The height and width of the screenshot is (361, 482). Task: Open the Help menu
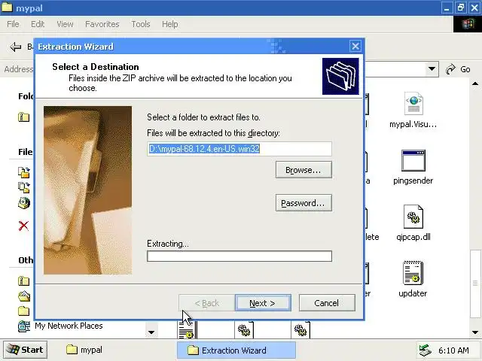(169, 24)
